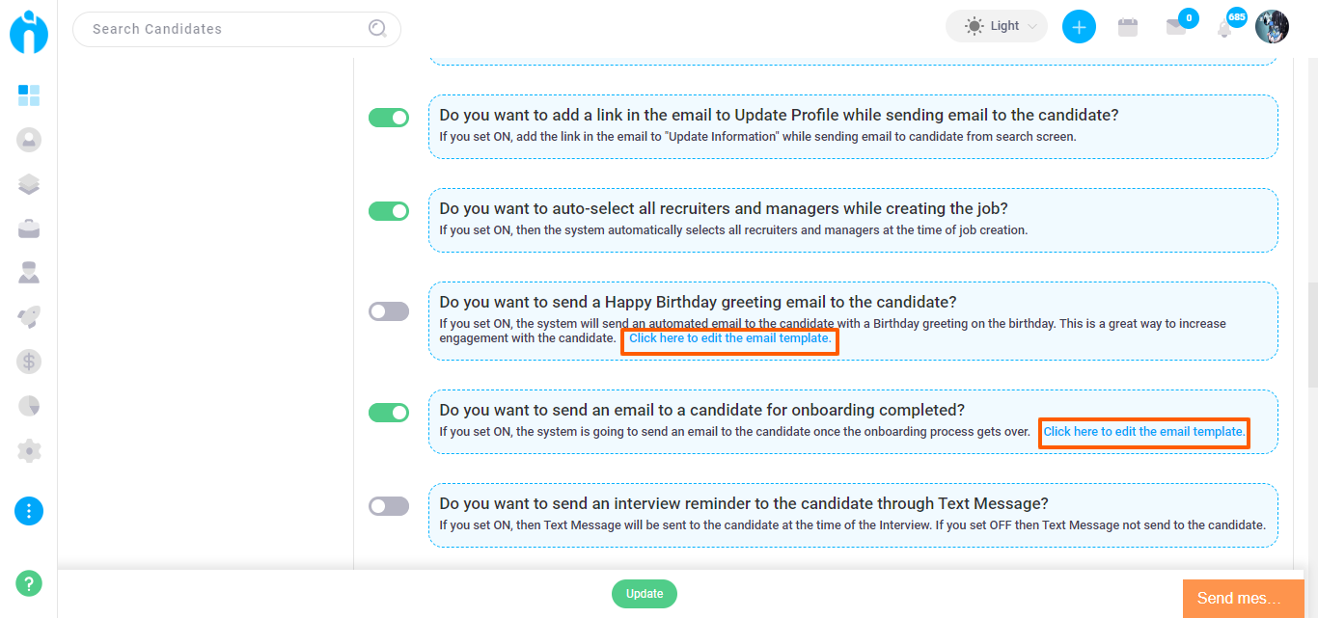The image size is (1318, 618).
Task: Click the green Update button
Action: 645,594
